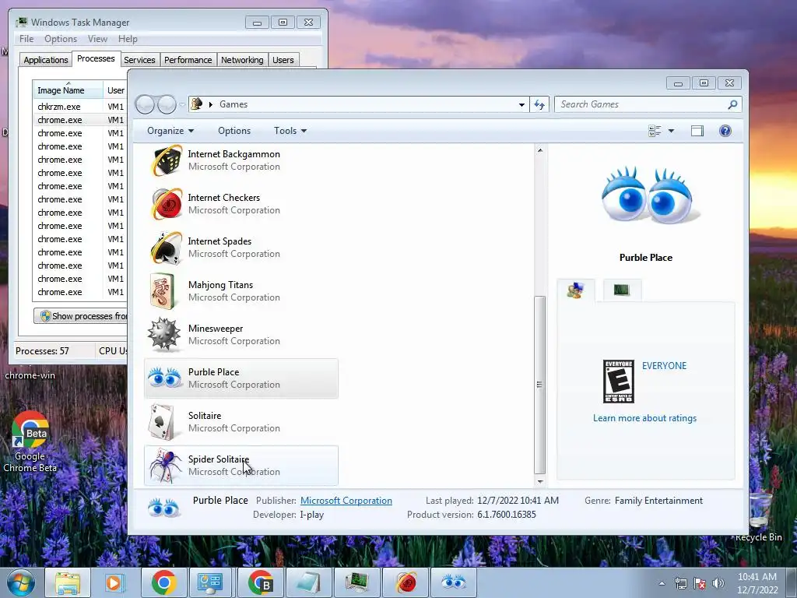Open Windows Explorer from the taskbar
797x598 pixels.
click(68, 582)
